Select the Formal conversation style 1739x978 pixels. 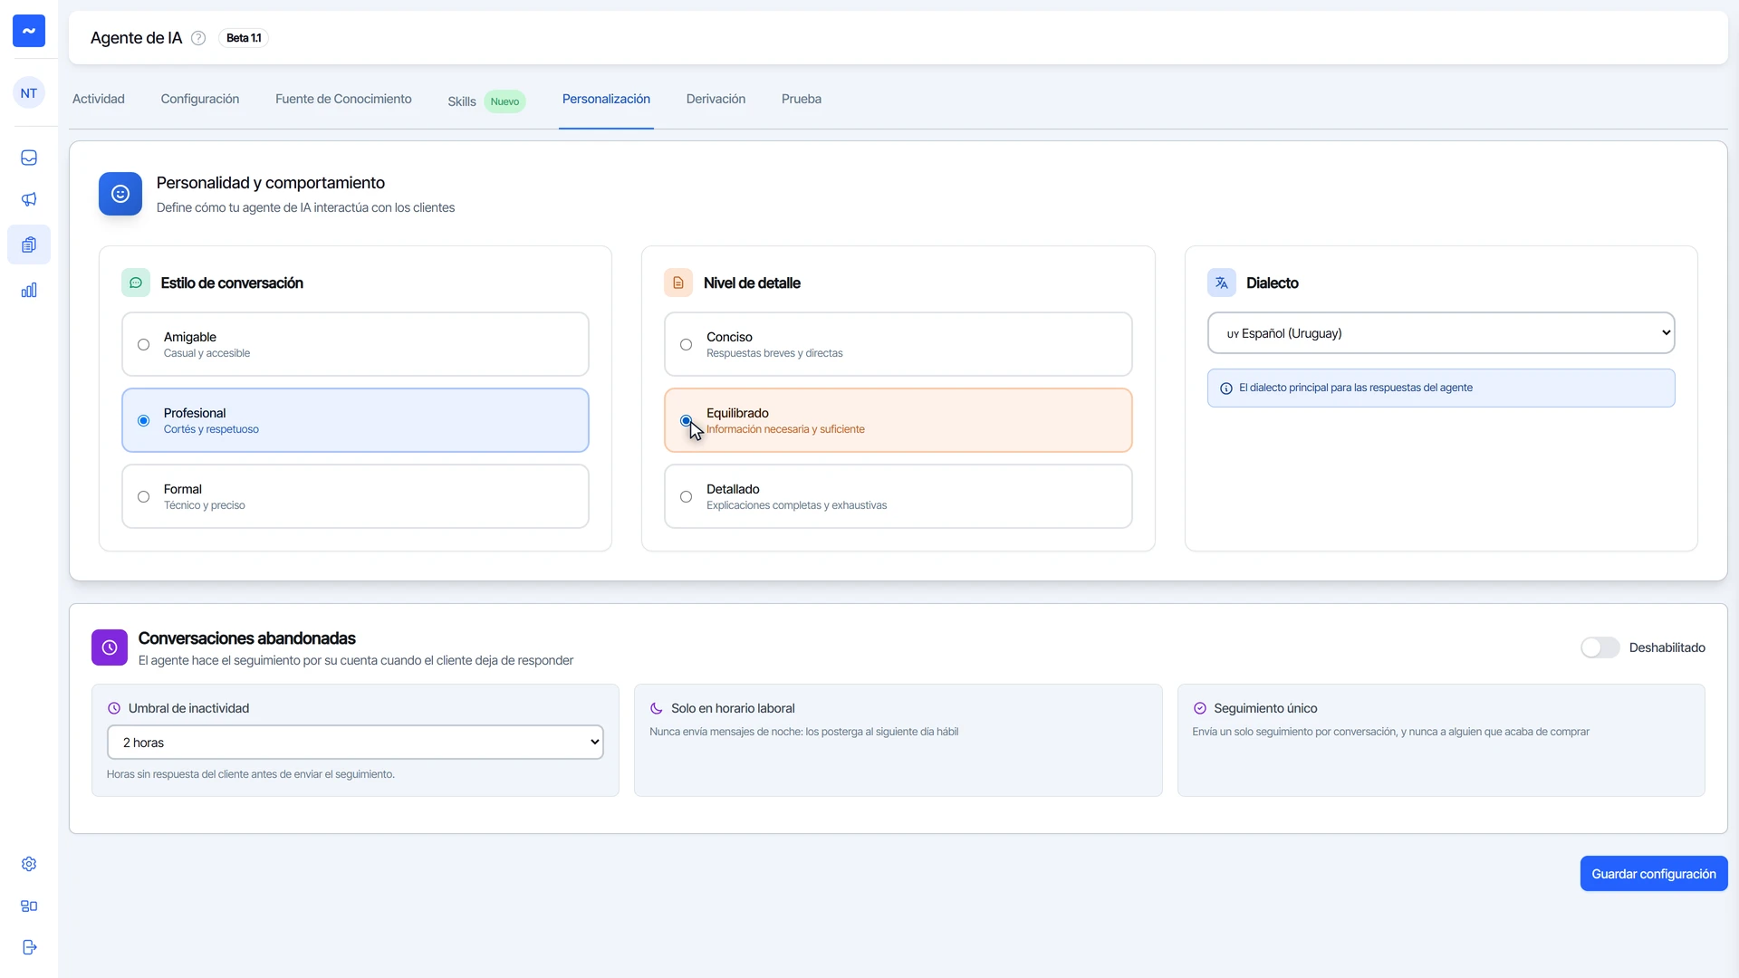(x=355, y=496)
